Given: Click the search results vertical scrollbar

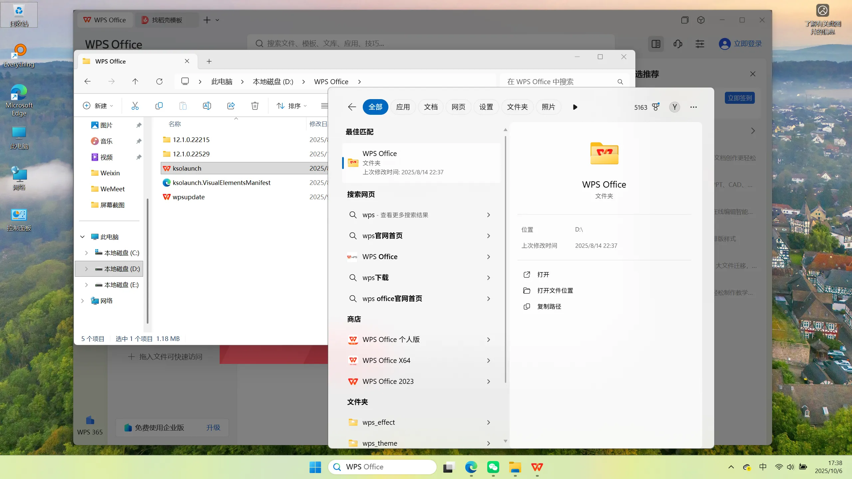Looking at the screenshot, I should tap(505, 259).
